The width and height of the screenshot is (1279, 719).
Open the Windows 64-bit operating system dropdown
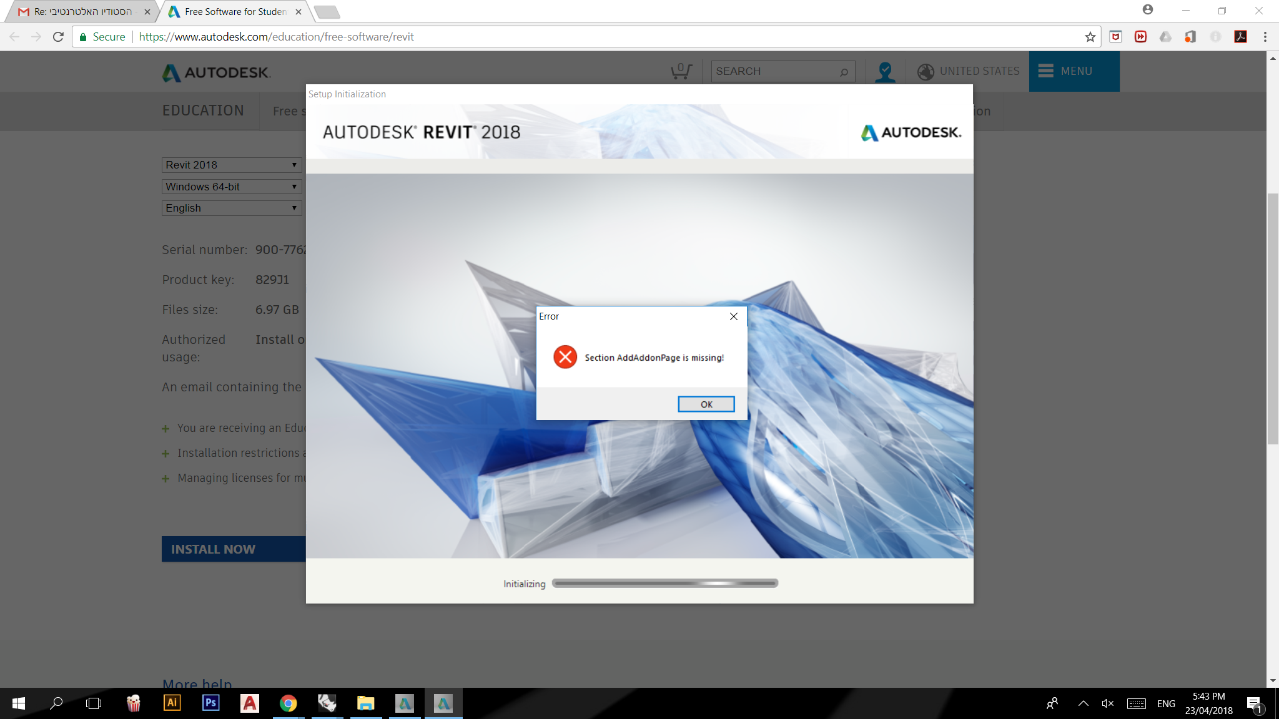pyautogui.click(x=231, y=186)
